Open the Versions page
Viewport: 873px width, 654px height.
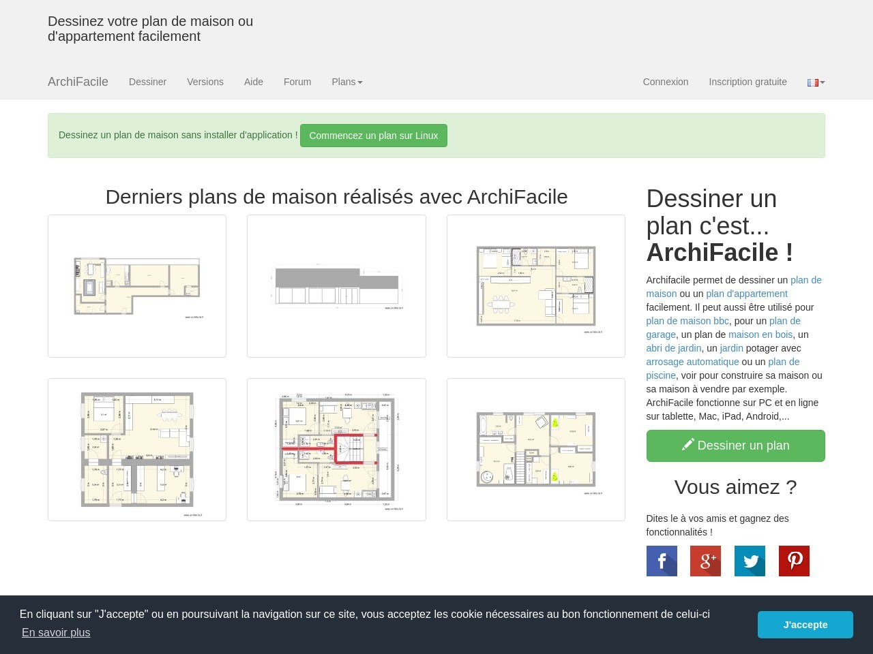point(205,82)
